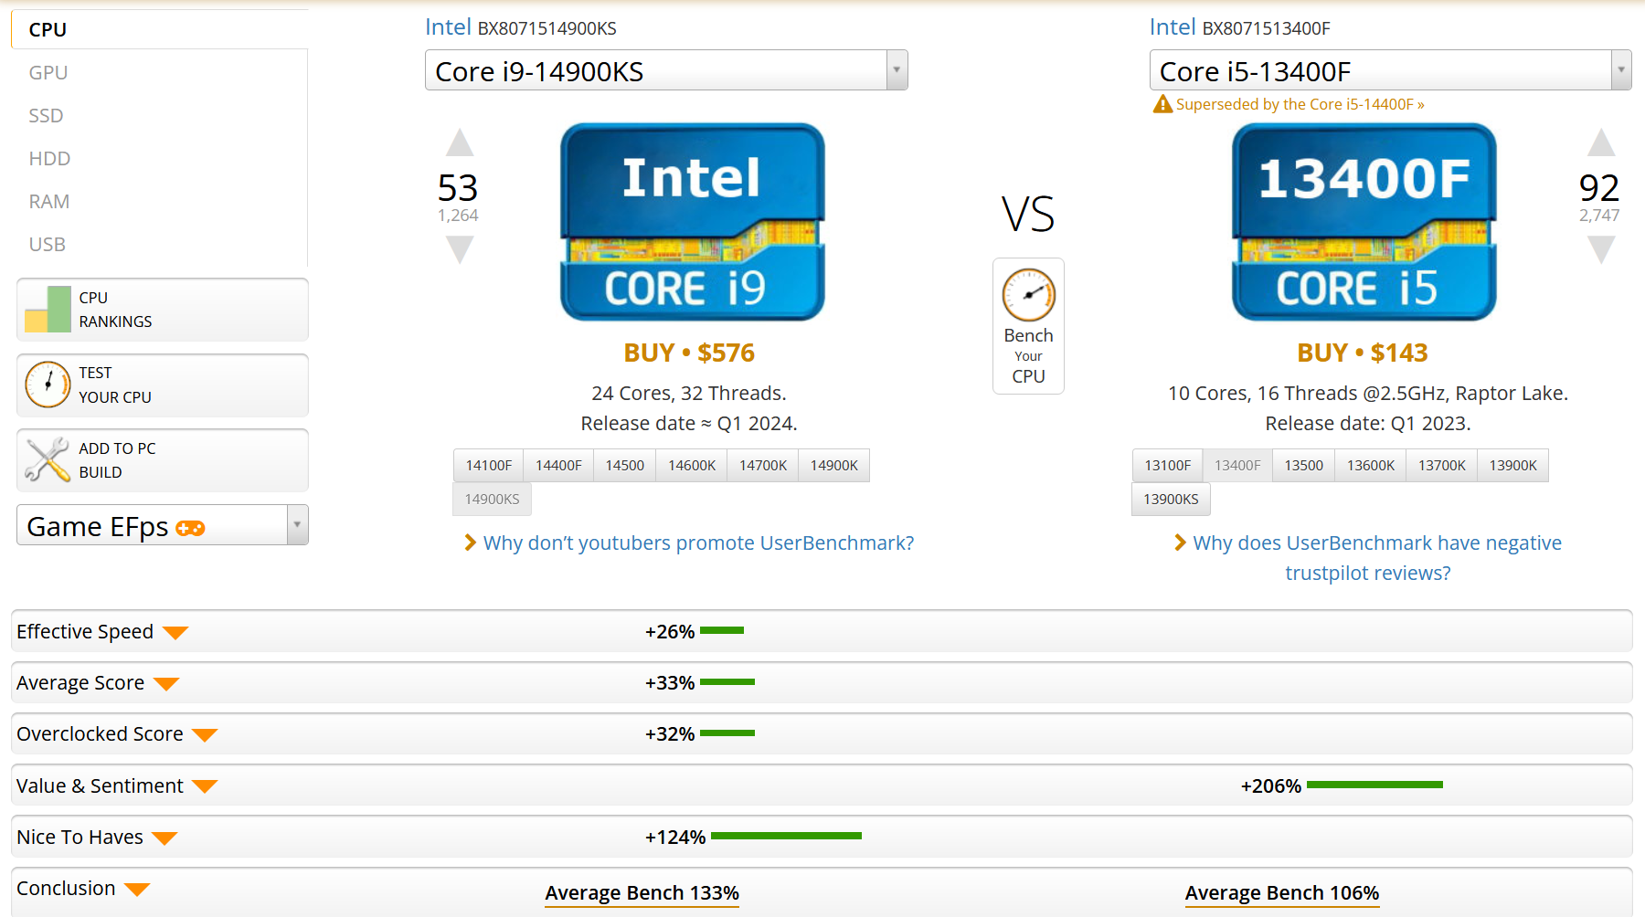Click the CPU Rankings bar chart icon
This screenshot has height=917, width=1645.
48,309
